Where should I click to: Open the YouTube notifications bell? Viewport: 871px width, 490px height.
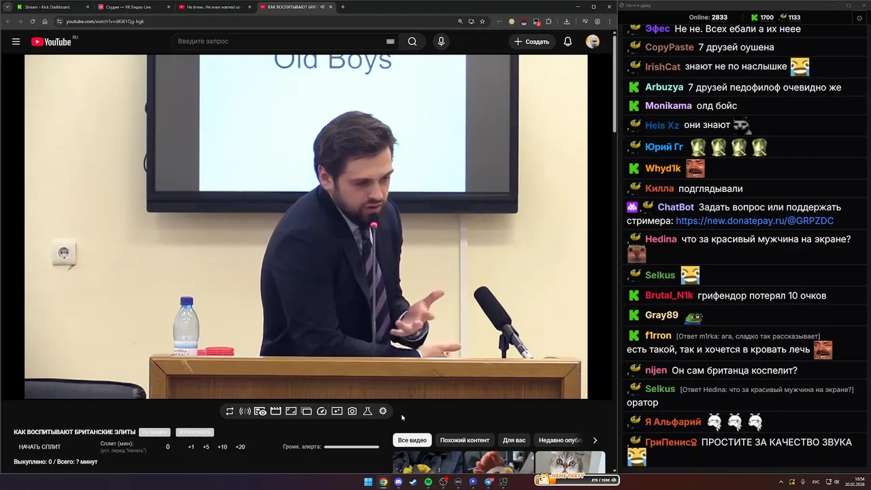coord(568,42)
